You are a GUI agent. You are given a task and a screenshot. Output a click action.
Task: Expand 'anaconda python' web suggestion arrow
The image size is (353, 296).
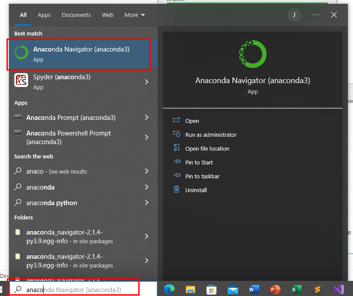coord(146,203)
